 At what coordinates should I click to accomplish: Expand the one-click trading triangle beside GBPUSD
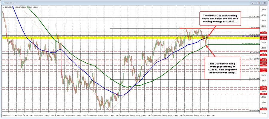(3, 7)
